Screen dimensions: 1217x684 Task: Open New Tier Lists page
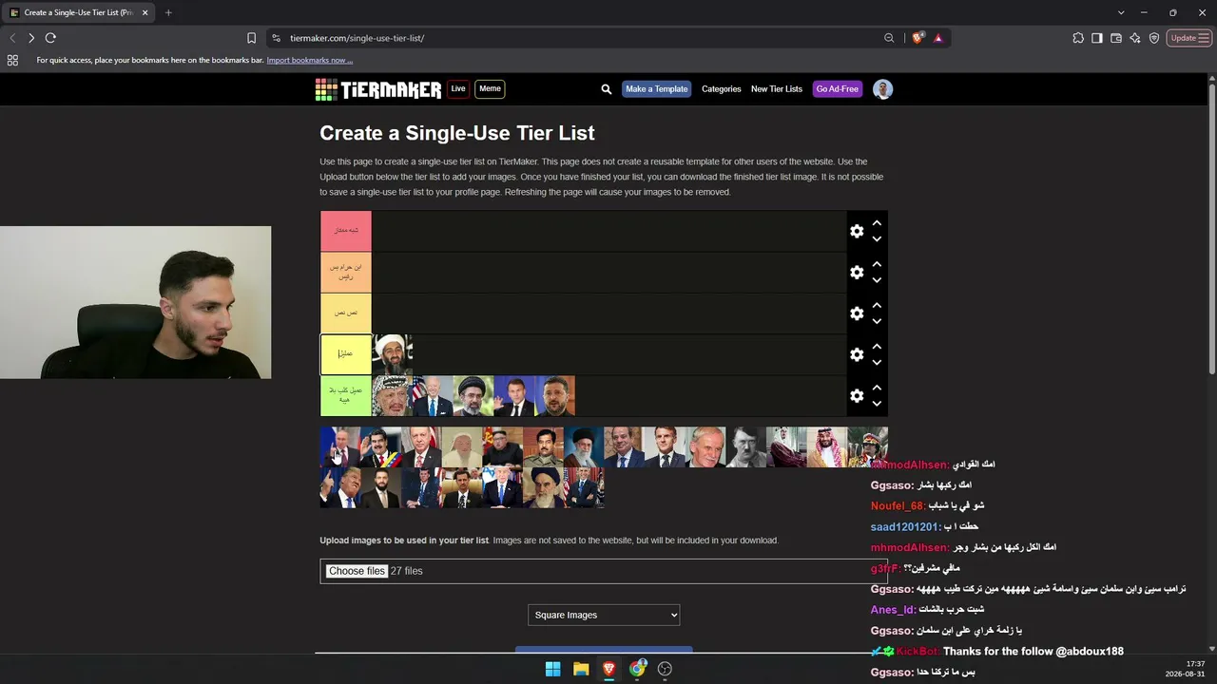click(x=777, y=89)
